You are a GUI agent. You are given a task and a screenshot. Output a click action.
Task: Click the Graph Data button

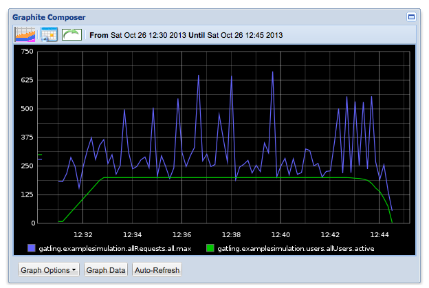(x=106, y=270)
